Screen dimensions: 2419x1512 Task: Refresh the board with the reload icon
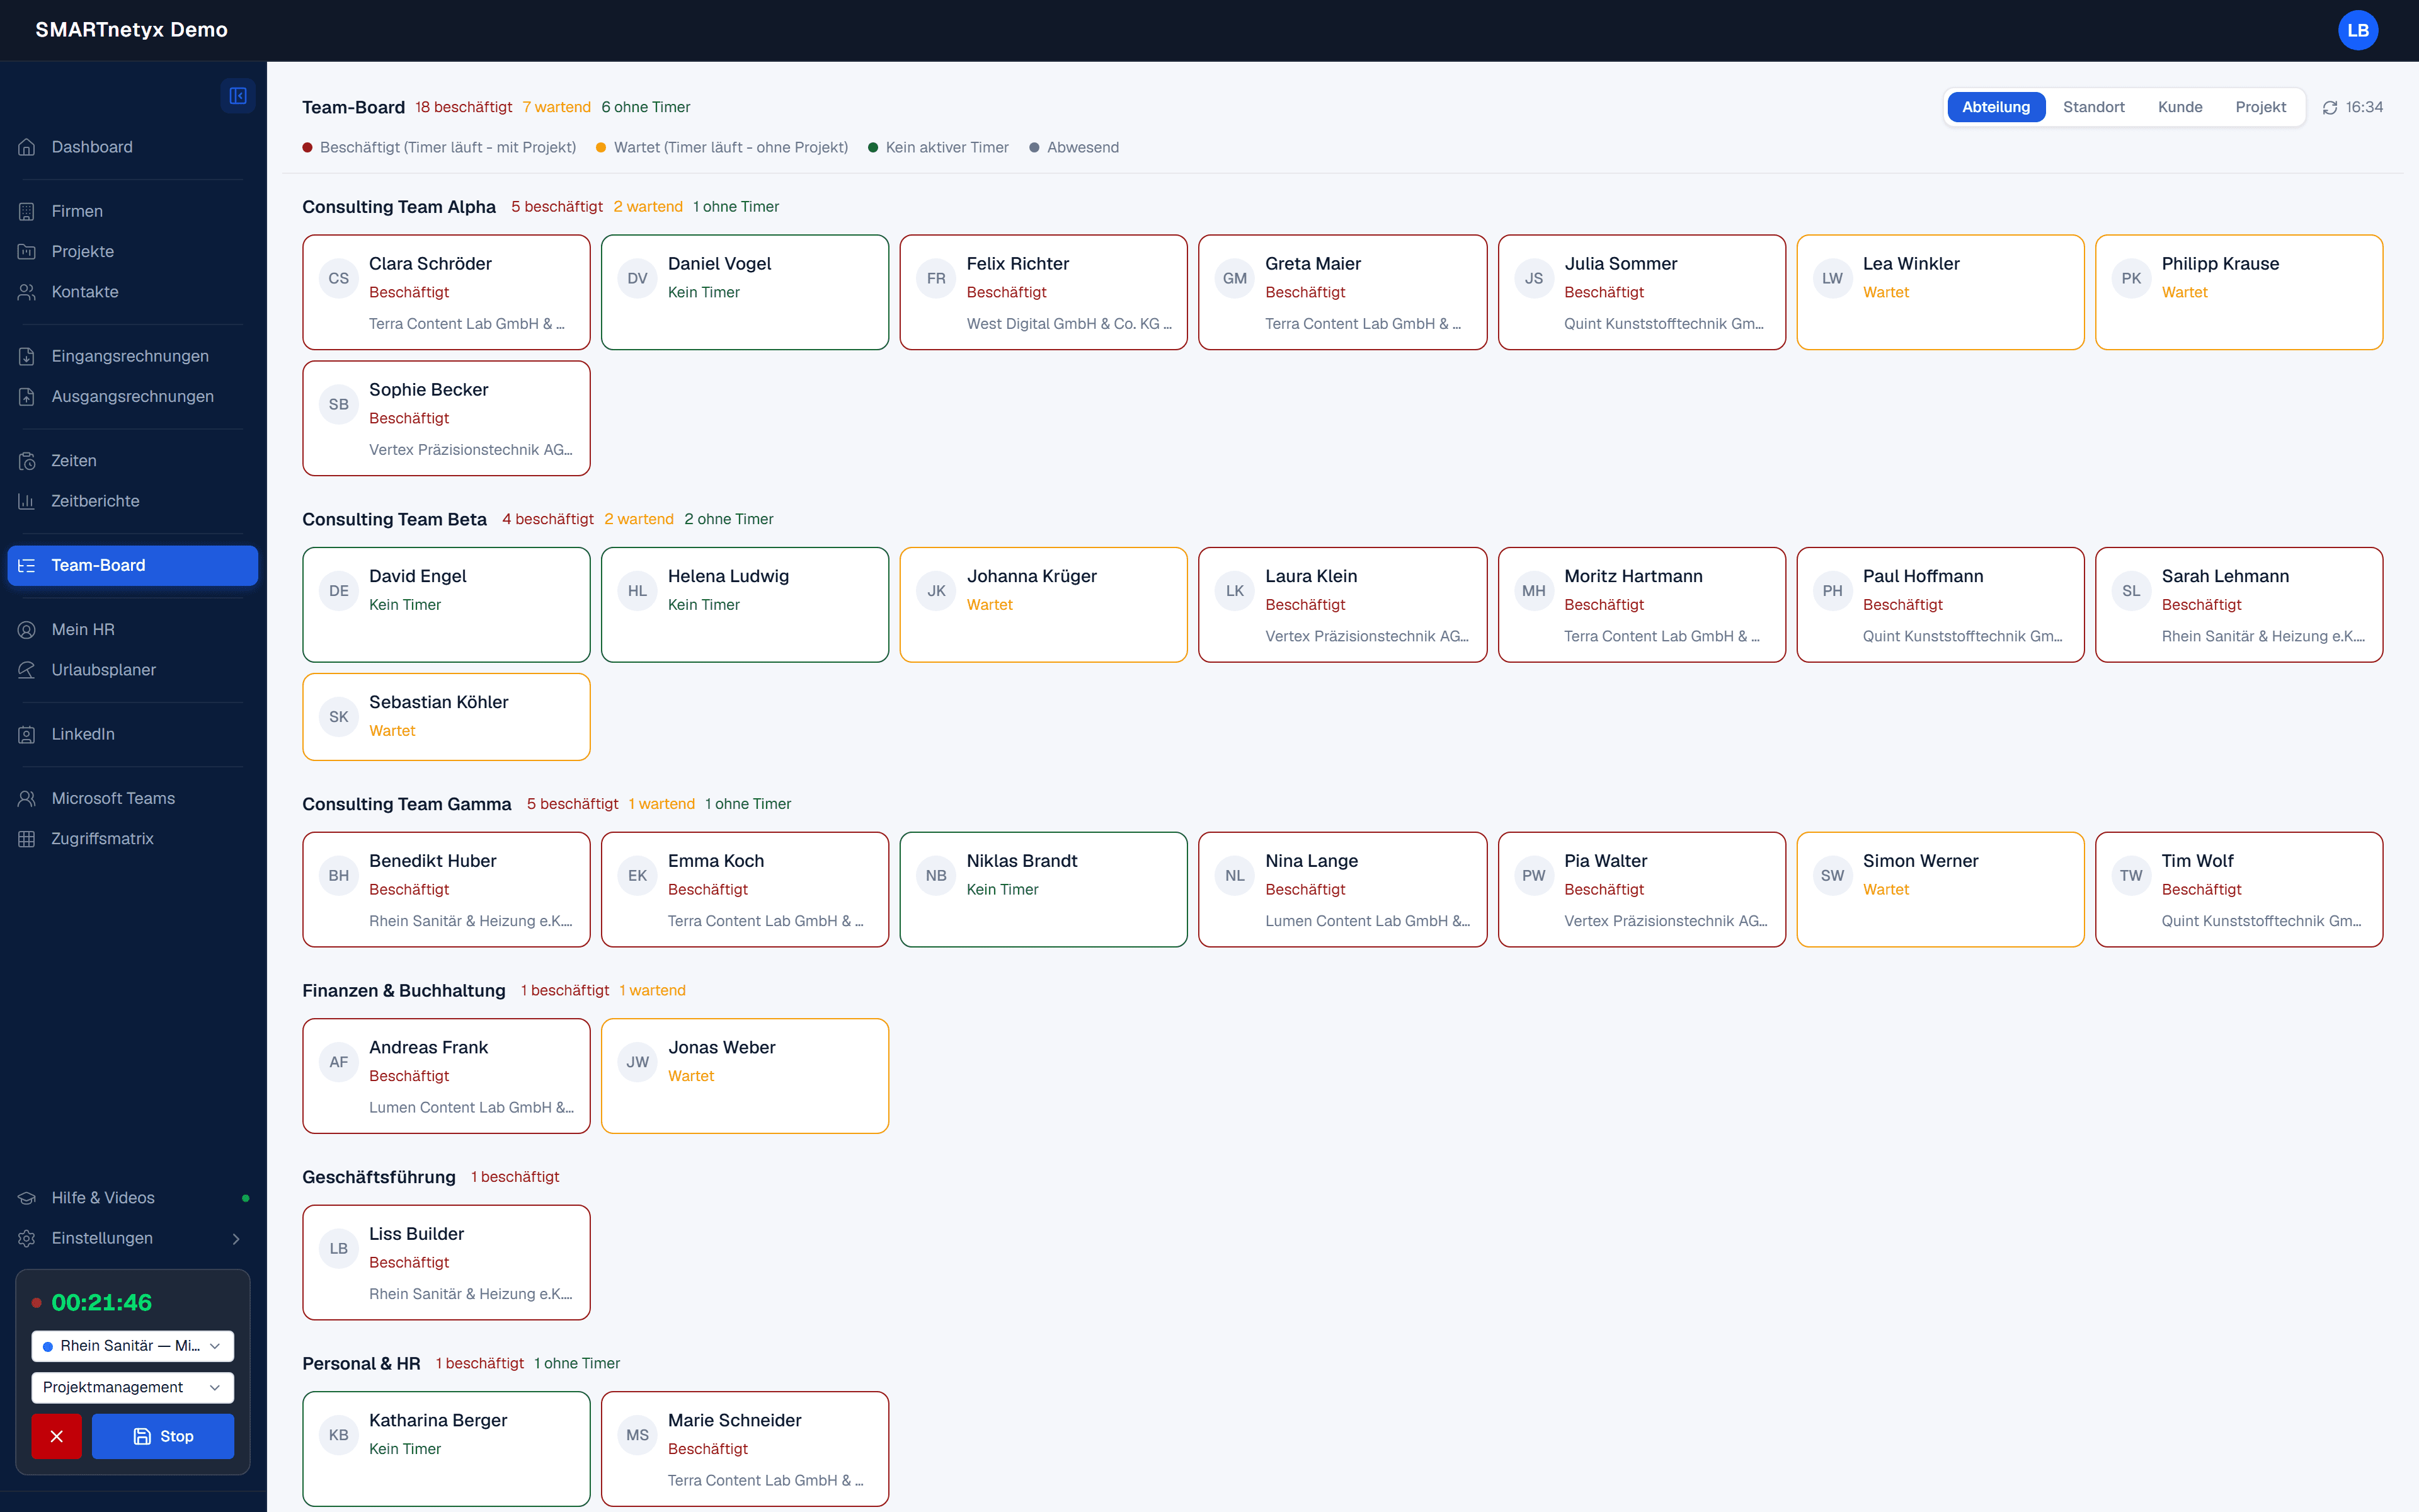[x=2330, y=107]
